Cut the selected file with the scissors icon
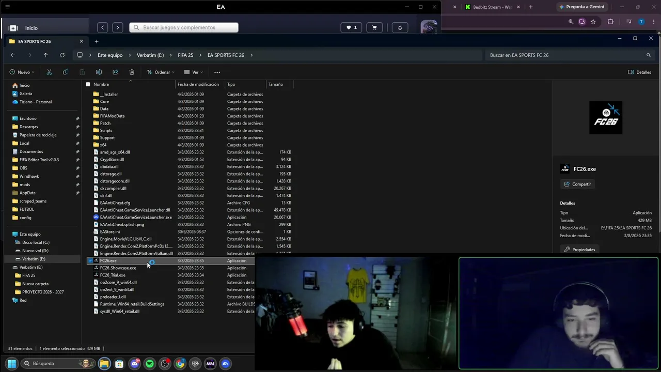Screen dimensions: 661x372 49,72
